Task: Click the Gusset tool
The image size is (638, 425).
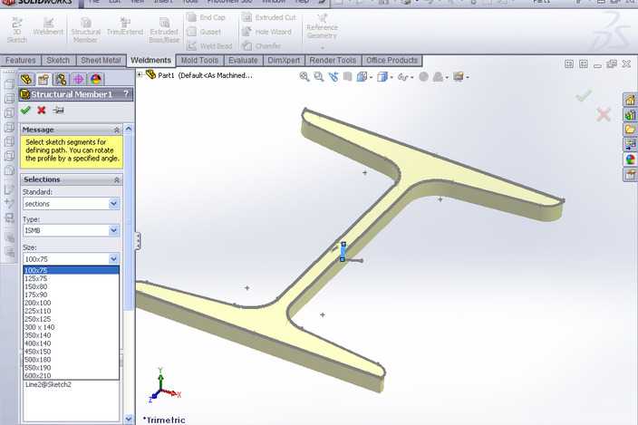Action: click(x=204, y=32)
